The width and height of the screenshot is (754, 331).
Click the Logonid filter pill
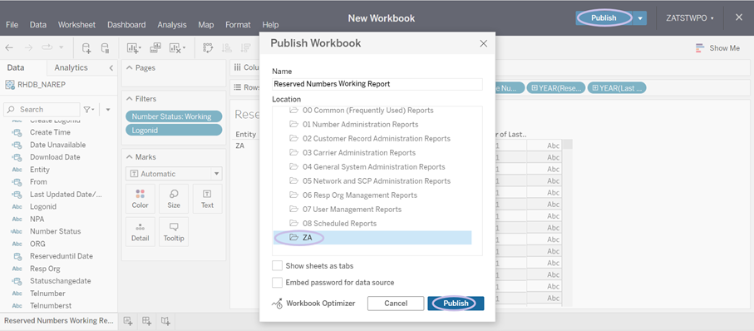pos(174,131)
